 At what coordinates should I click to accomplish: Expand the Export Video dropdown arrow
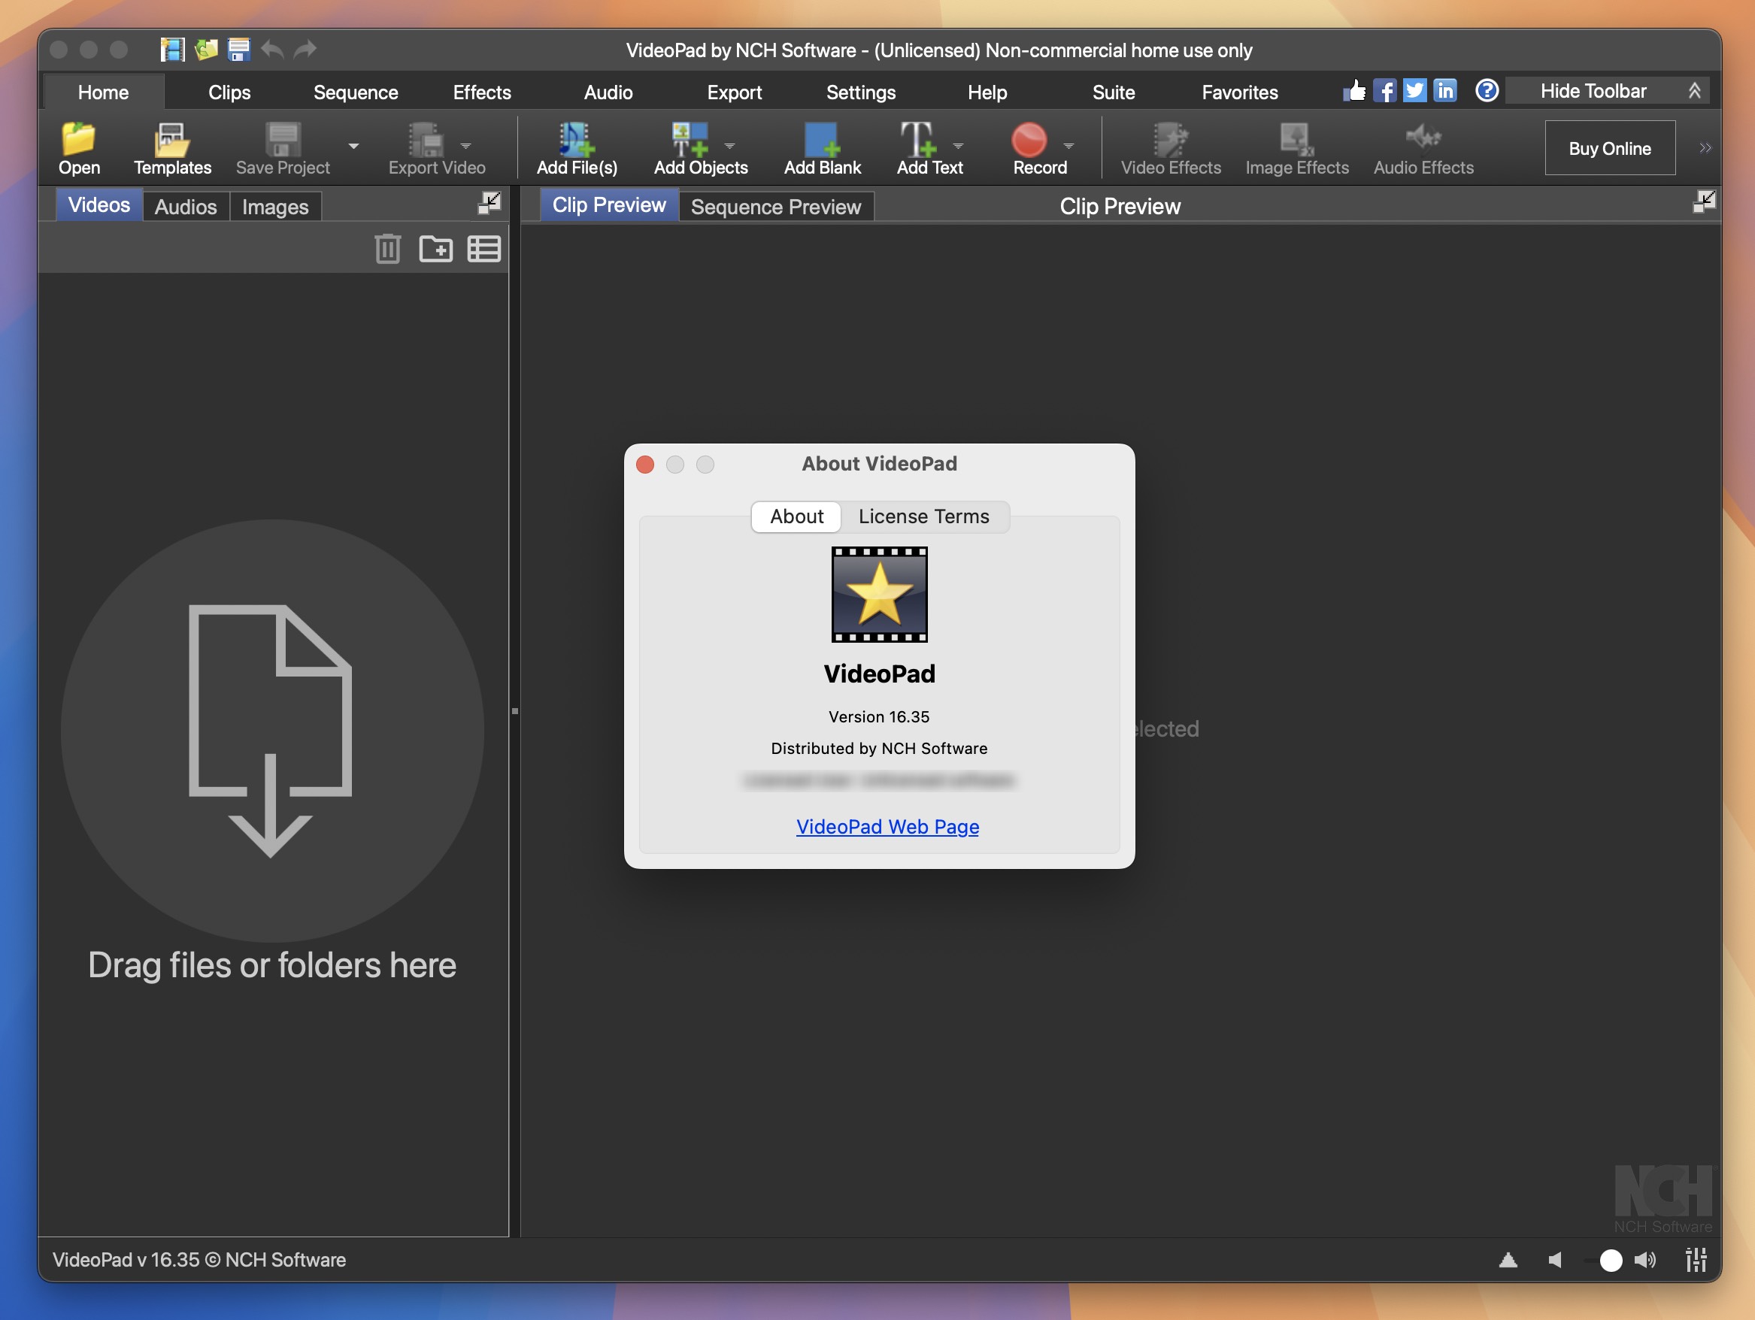point(465,146)
